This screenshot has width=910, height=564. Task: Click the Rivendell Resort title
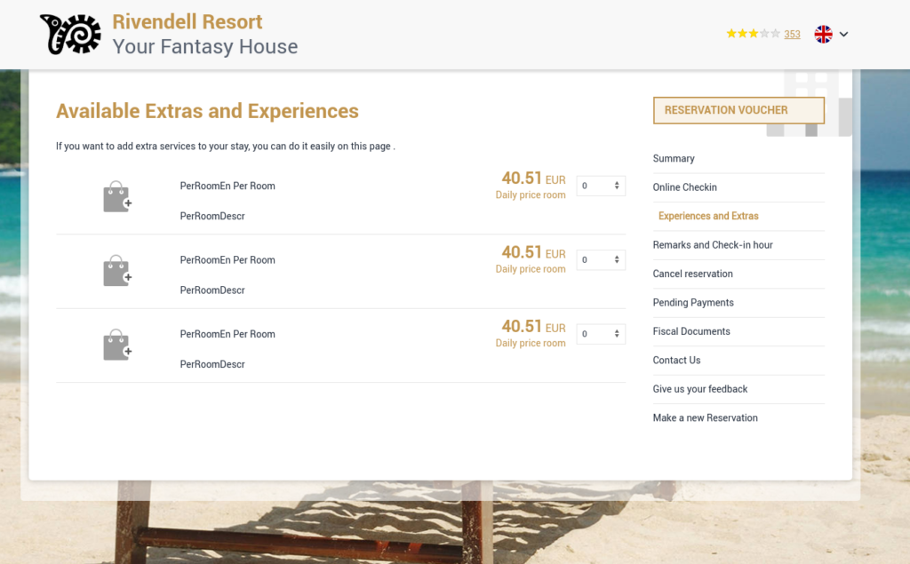187,21
